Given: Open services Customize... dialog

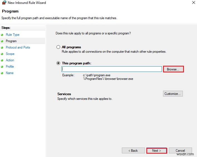Looking at the screenshot, I should click(x=173, y=94).
